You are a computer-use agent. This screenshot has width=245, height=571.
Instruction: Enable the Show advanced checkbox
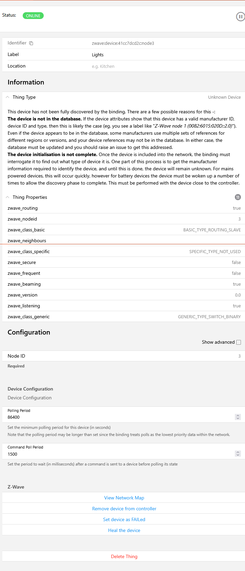coord(239,342)
